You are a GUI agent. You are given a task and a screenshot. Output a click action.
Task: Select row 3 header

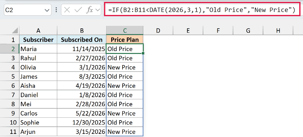tap(10, 58)
